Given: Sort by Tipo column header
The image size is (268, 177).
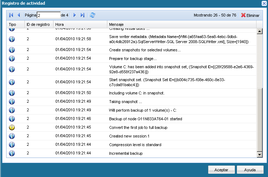Looking at the screenshot, I should point(15,24).
